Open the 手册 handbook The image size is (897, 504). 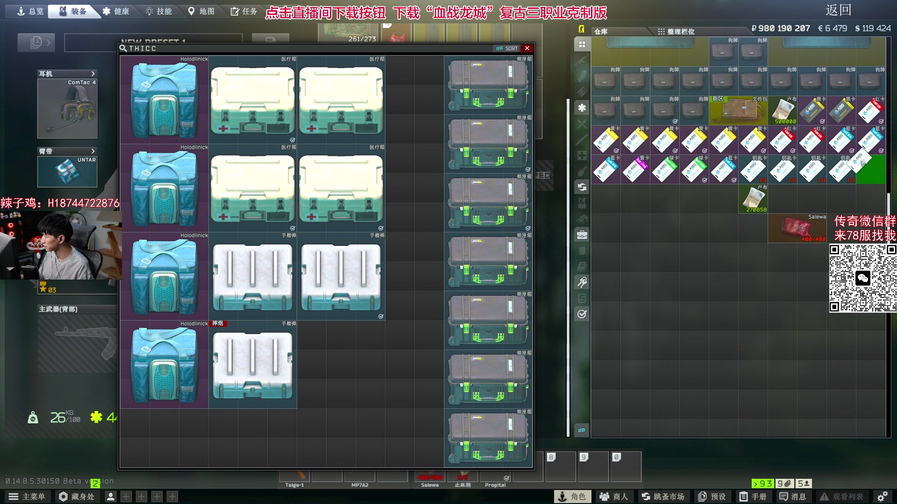[753, 497]
